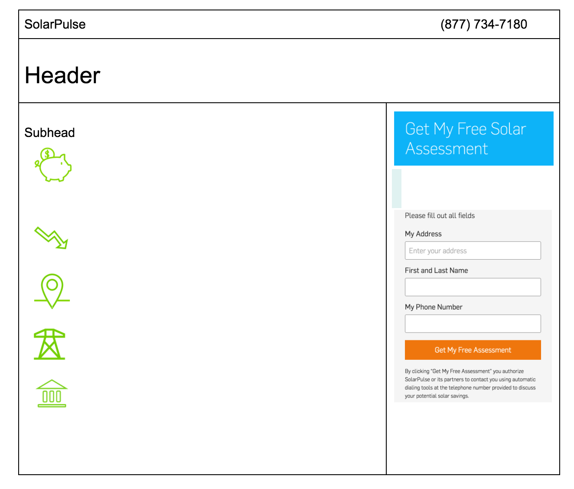Click the power transmission tower icon
Screen dimensions: 574x489
point(49,344)
